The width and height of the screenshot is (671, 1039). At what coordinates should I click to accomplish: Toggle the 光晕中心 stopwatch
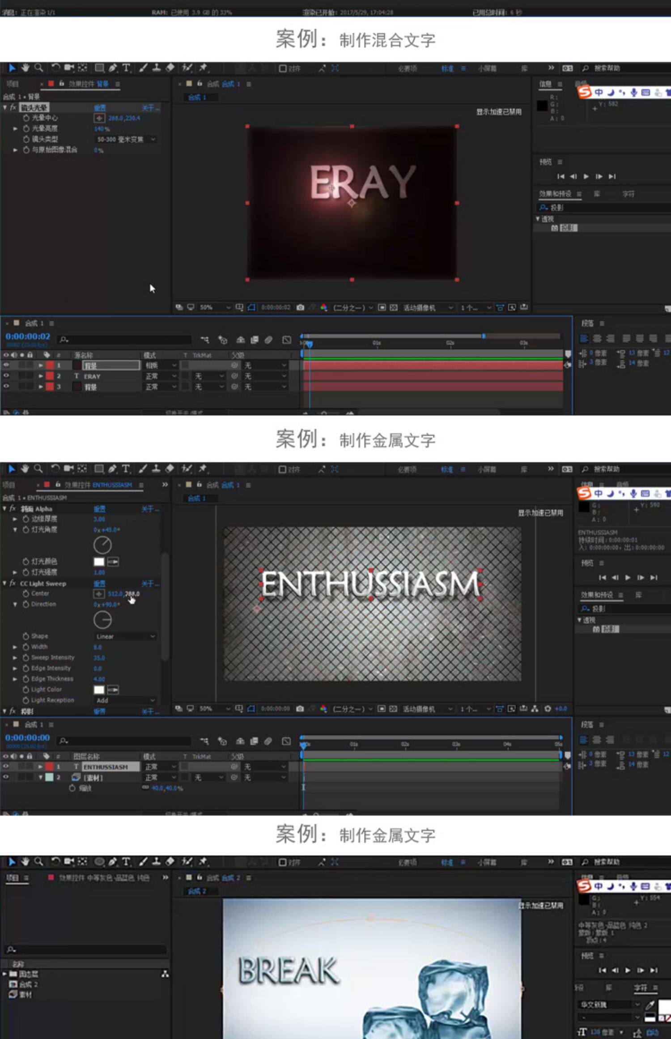[26, 118]
